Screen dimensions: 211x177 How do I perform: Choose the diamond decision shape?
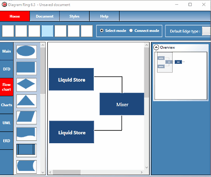click(26, 85)
